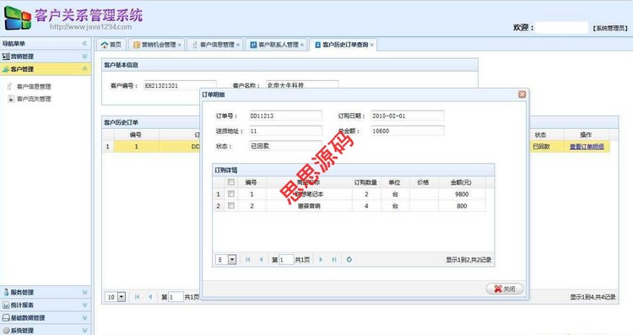633x335 pixels.
Task: Close the 客户信息管理 tab
Action: pyautogui.click(x=238, y=45)
